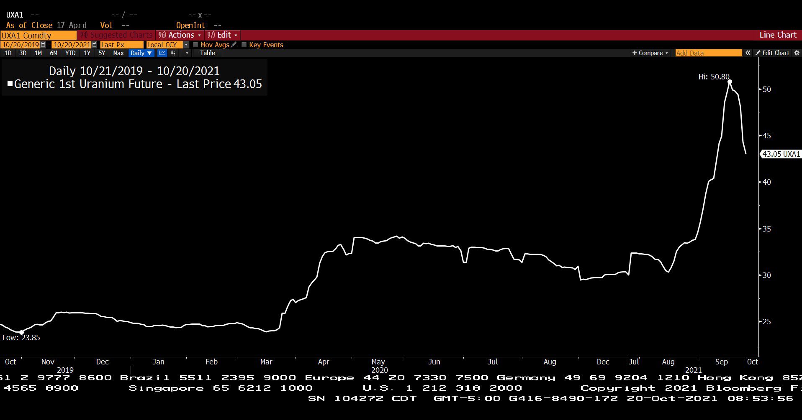Click the 50 price axis label
802x420 pixels.
coord(766,89)
